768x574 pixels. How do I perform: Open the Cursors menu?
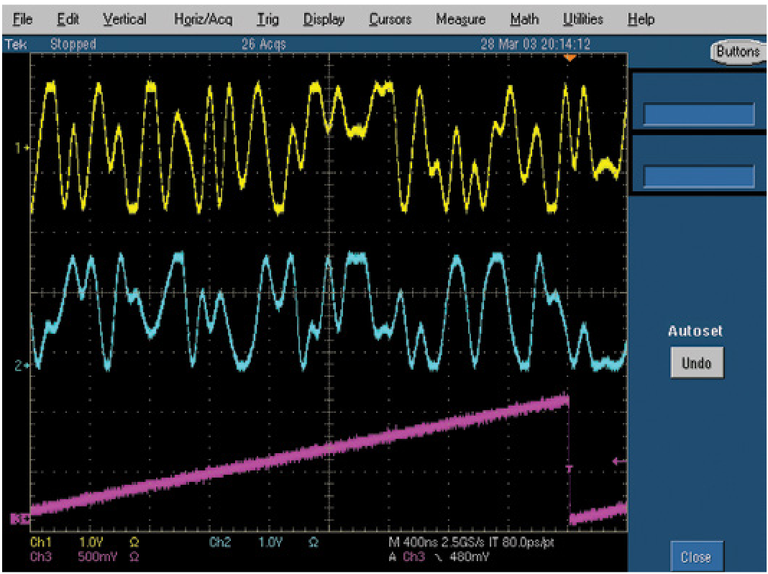click(389, 19)
